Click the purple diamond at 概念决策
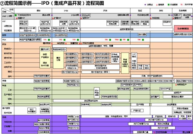The image size is (193, 134). pos(52,15)
